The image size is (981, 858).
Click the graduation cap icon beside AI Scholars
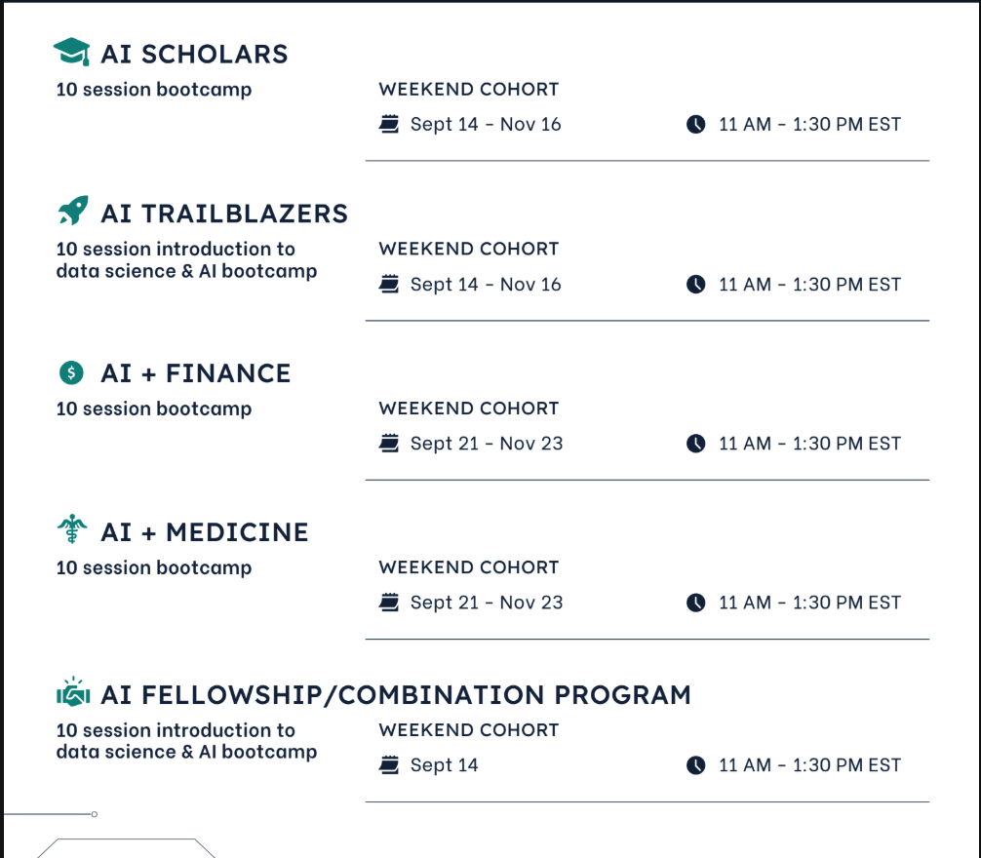(71, 53)
